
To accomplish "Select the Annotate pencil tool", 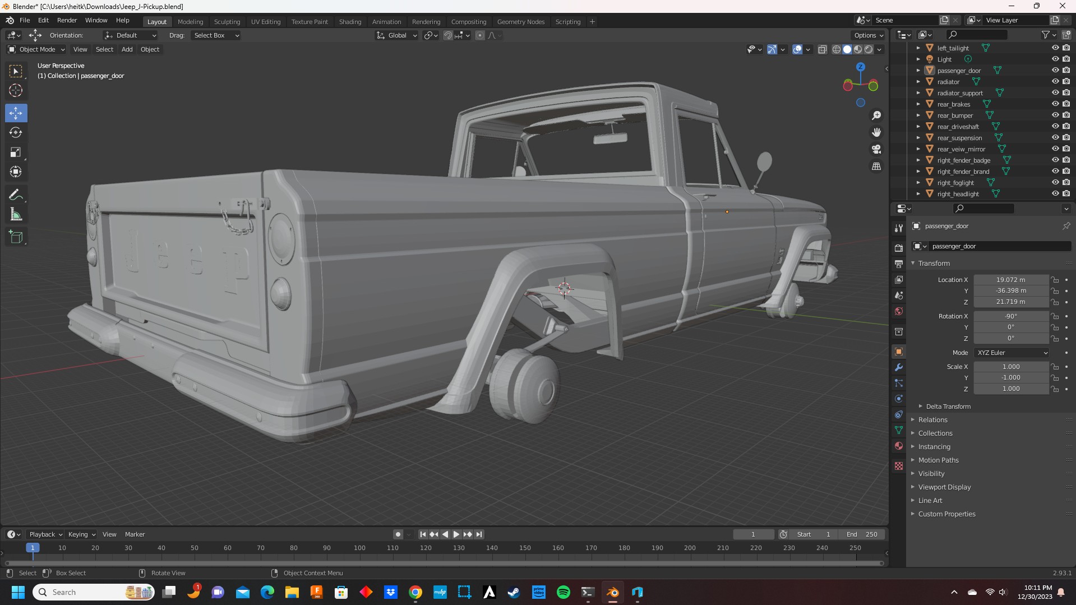I will [x=16, y=195].
